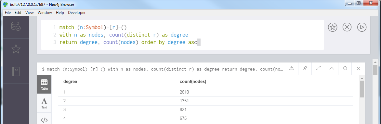381x124 pixels.
Task: Click the Neo4j Browser title bar icon
Action: [5, 4]
